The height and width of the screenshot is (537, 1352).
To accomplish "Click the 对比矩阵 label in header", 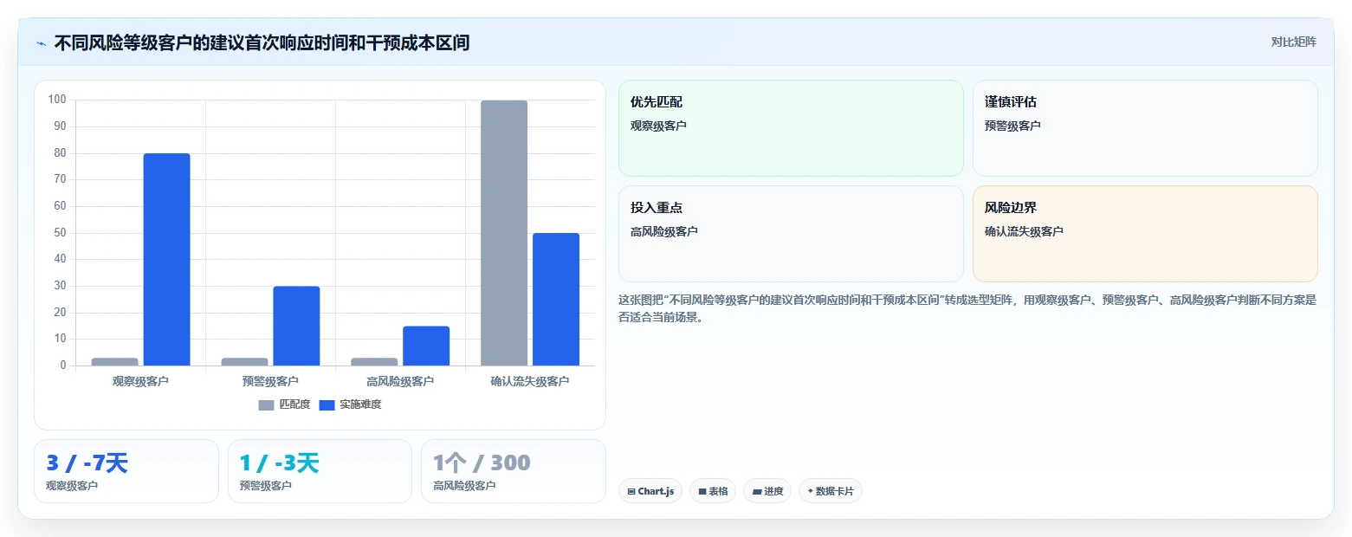I will [x=1293, y=42].
